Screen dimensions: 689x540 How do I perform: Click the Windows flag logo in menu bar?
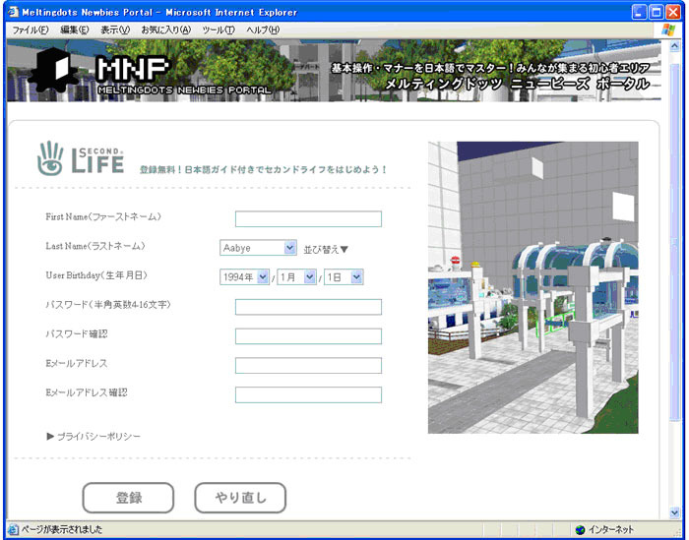click(x=668, y=30)
